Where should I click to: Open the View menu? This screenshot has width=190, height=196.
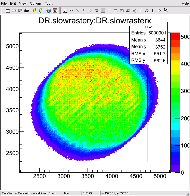tap(23, 4)
